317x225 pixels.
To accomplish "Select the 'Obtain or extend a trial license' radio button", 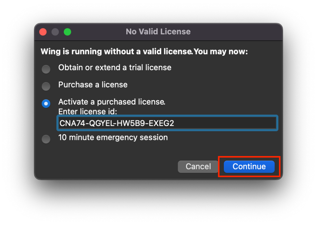I will click(46, 69).
